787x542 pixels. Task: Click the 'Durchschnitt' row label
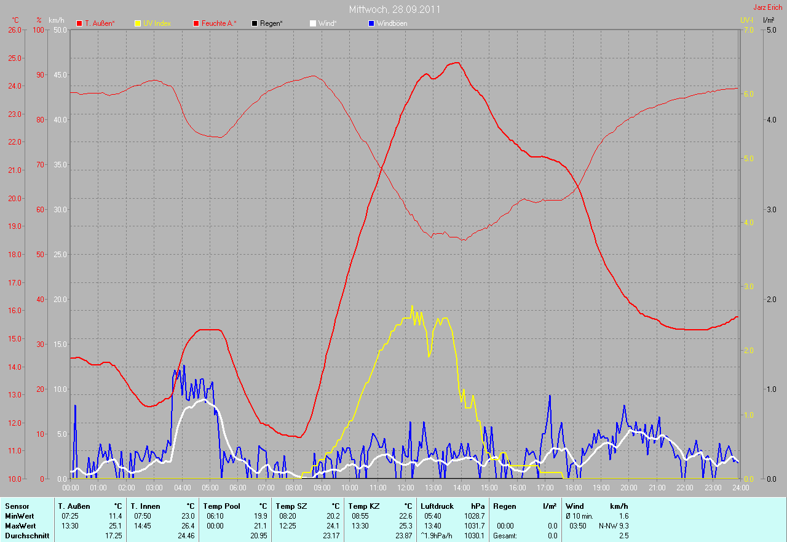[27, 536]
